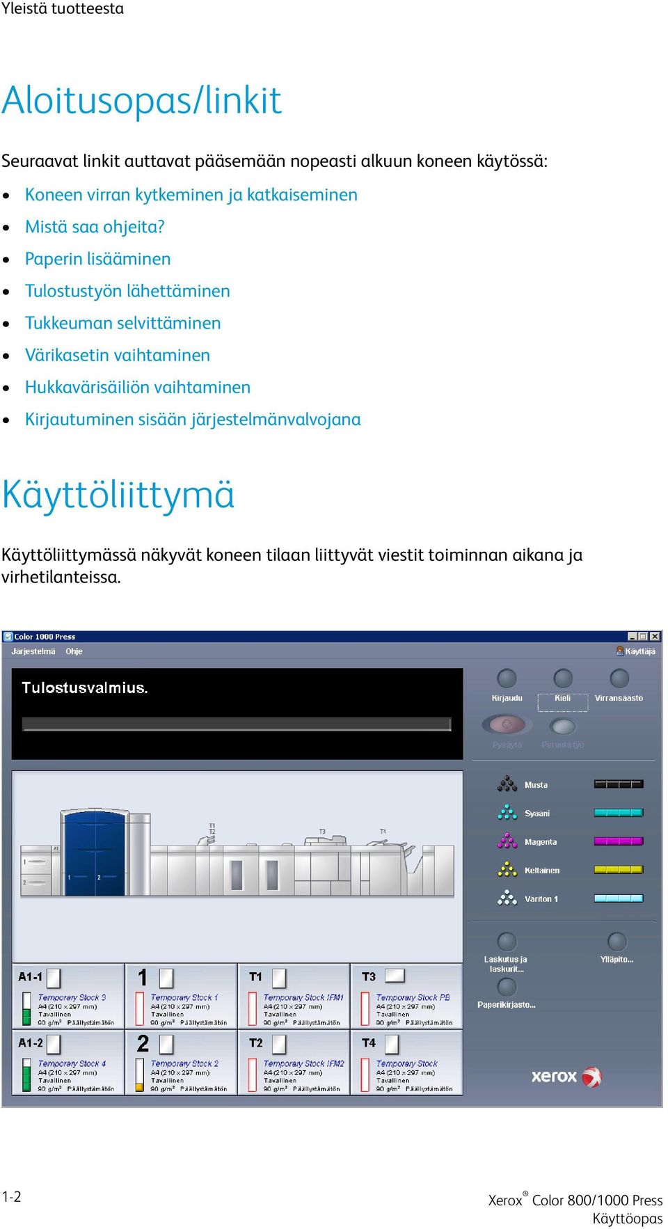Click the blue print engine in diagram
This screenshot has height=1229, width=668.
[93, 853]
